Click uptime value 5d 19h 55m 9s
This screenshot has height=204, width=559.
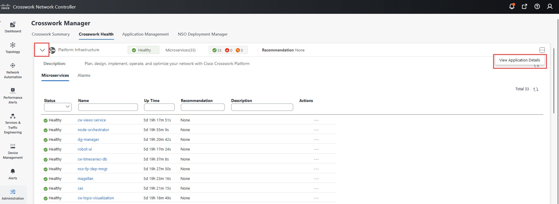click(x=156, y=130)
